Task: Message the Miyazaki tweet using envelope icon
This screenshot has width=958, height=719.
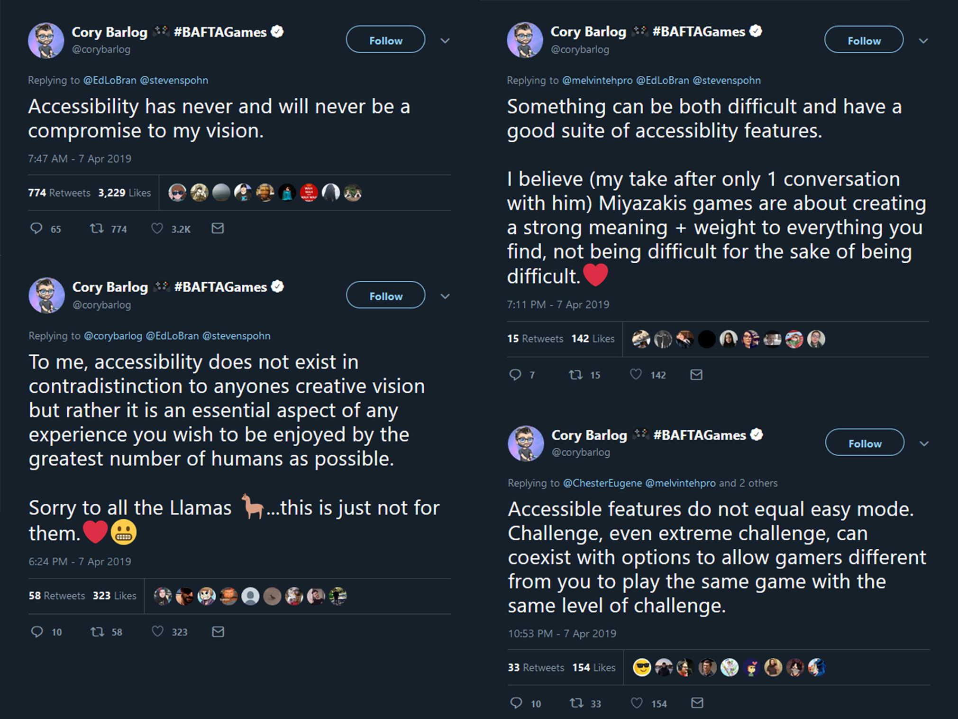Action: 696,375
